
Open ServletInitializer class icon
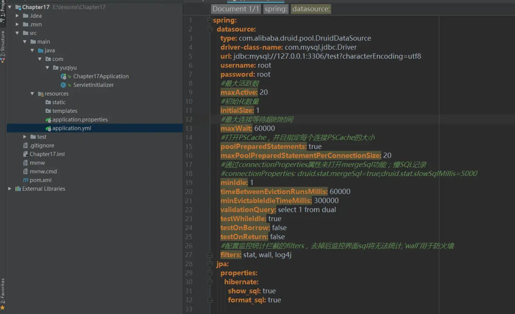pos(64,85)
